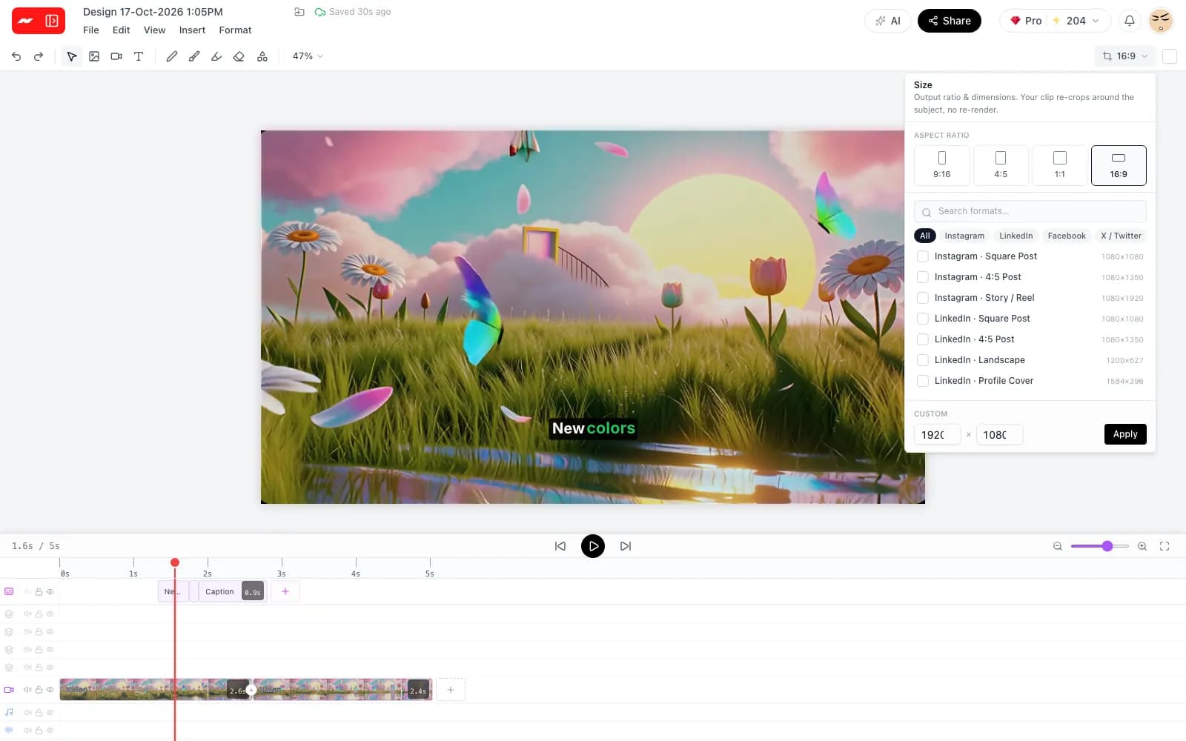Select the pointer selection tool

point(72,56)
